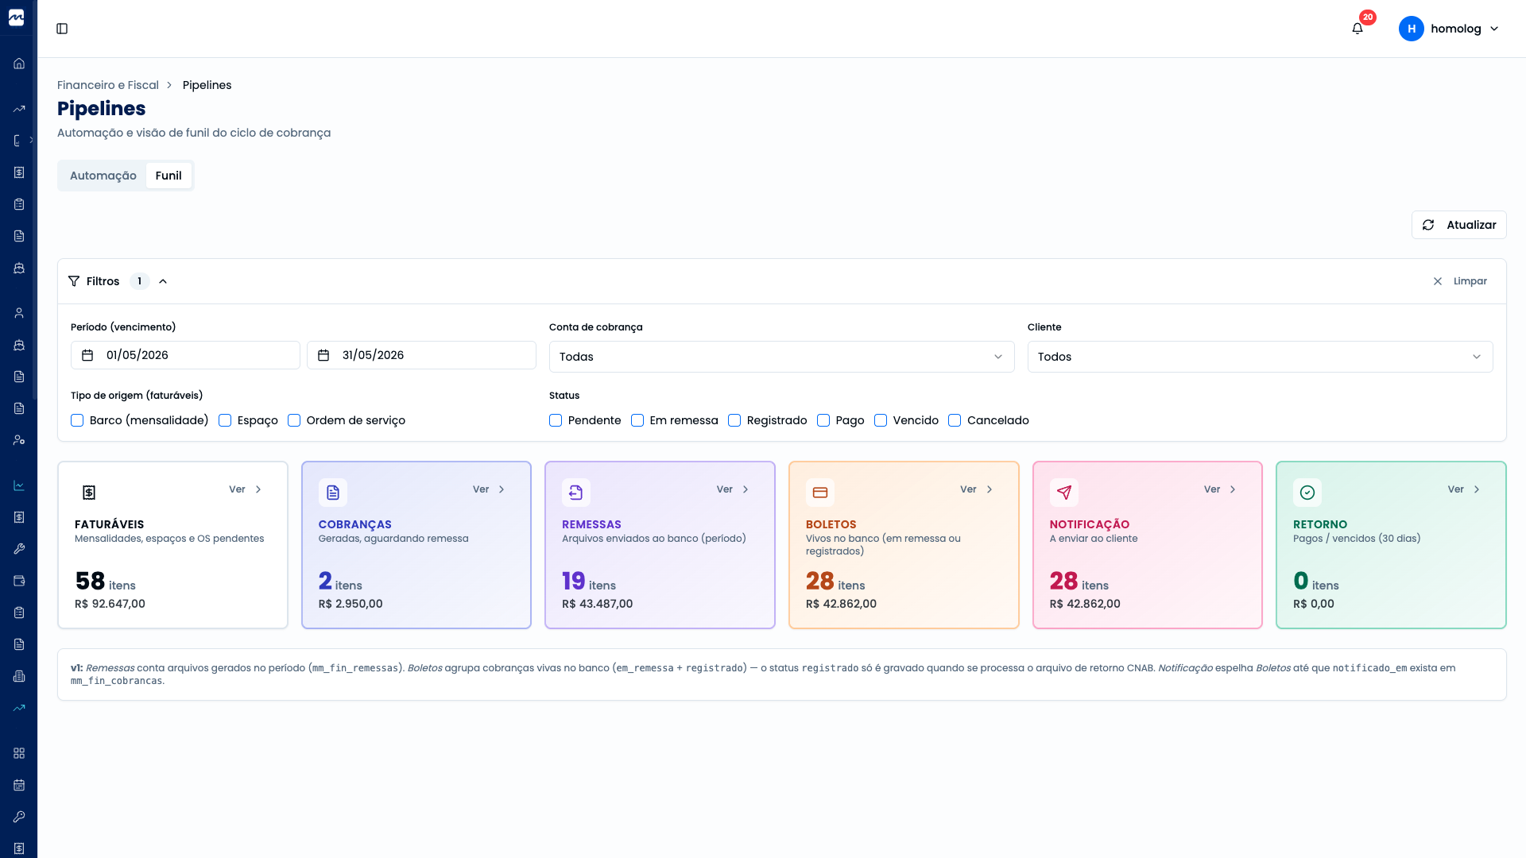Click the Atualizar refresh button
Screen dimensions: 1526x858
pos(1458,225)
